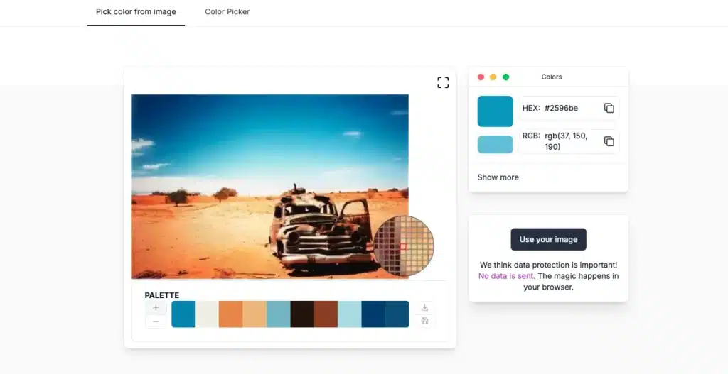Copy the HEX color value
The width and height of the screenshot is (728, 374).
(x=609, y=108)
